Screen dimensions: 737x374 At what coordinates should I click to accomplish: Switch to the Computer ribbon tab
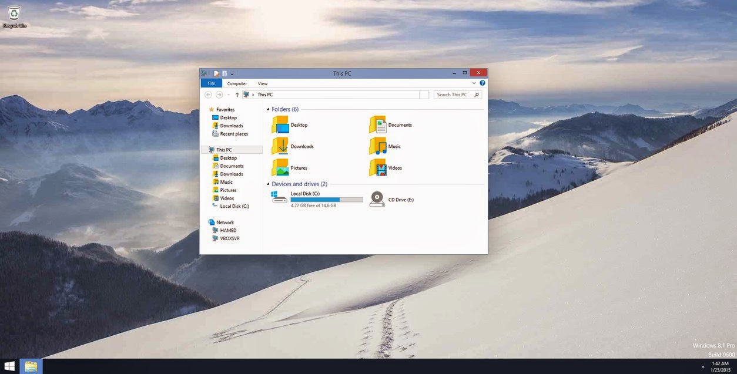click(x=237, y=83)
